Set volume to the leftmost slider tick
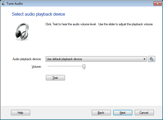Image resolution: width=163 pixels, height=120 pixels. [49, 70]
